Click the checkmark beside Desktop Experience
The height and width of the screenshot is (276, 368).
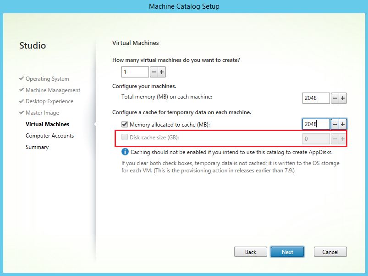[21, 101]
